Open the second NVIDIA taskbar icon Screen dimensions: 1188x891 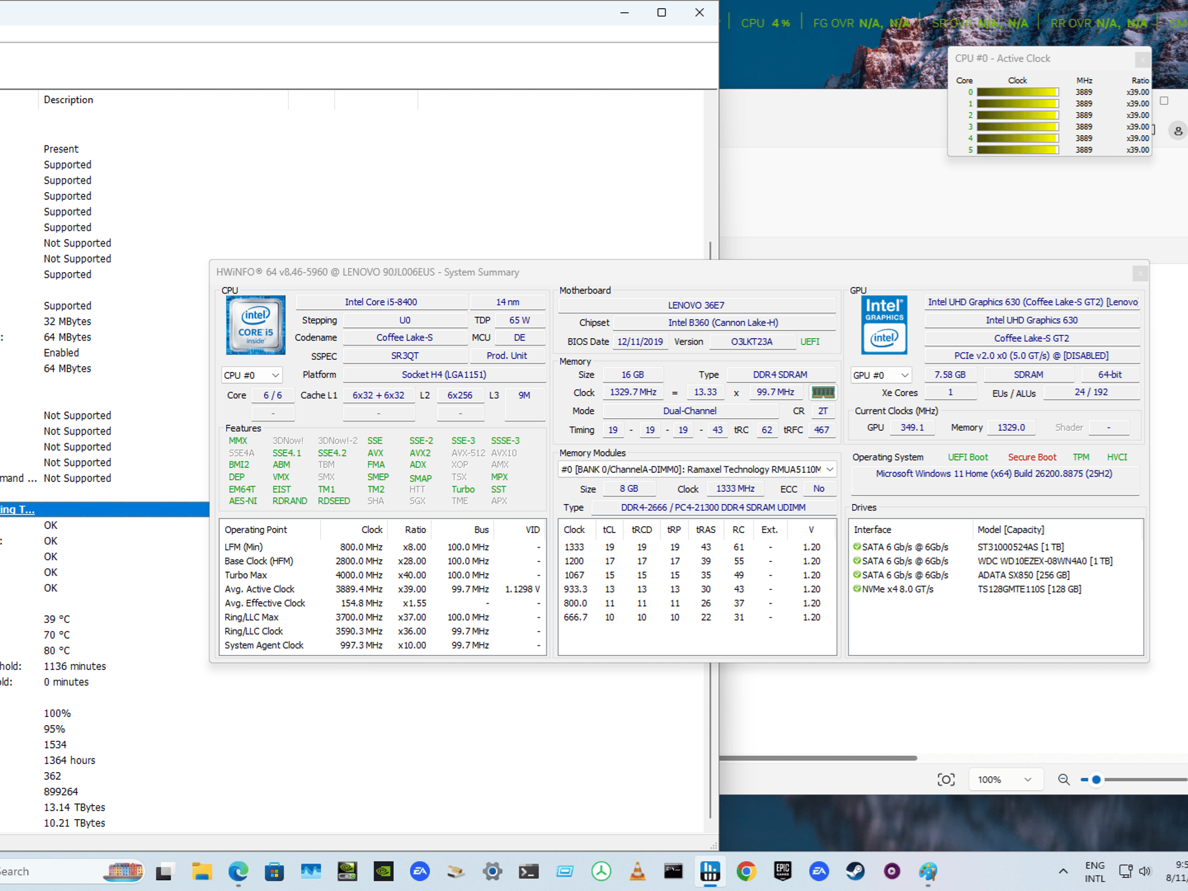(x=383, y=871)
